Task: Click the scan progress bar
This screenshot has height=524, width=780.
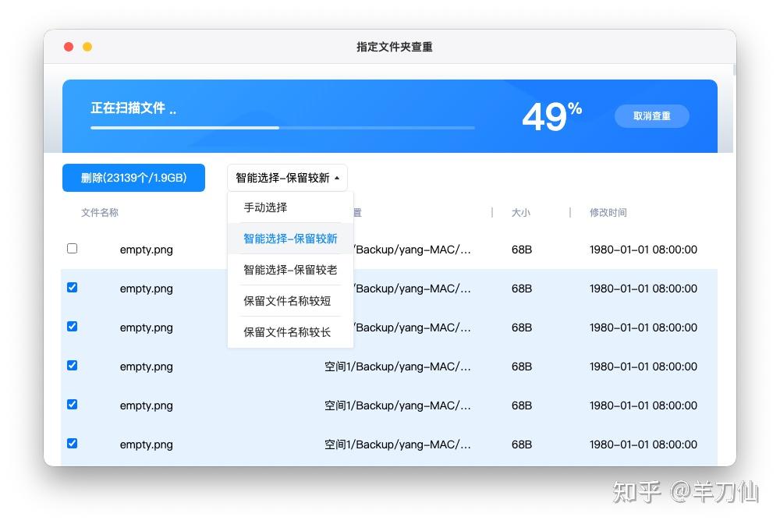Action: pyautogui.click(x=282, y=128)
